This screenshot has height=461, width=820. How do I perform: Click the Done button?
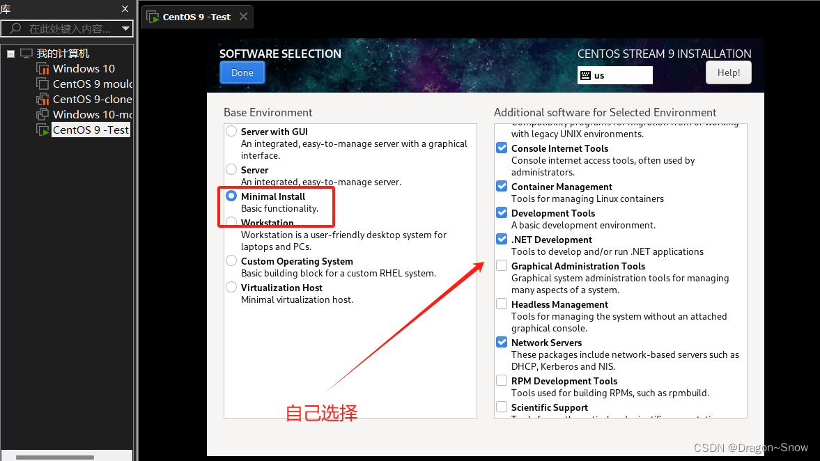pyautogui.click(x=242, y=72)
